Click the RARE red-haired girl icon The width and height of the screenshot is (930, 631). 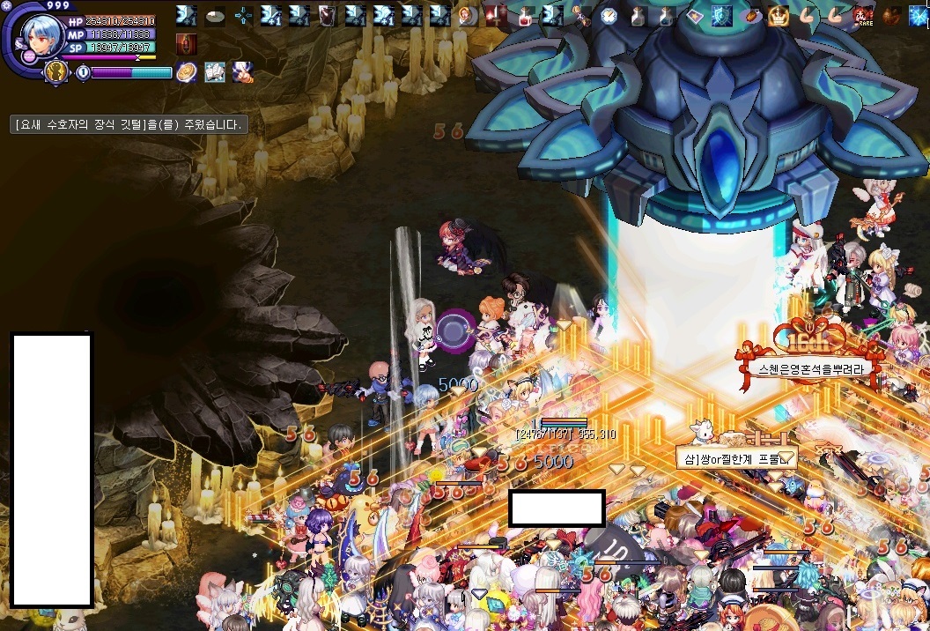click(x=862, y=17)
